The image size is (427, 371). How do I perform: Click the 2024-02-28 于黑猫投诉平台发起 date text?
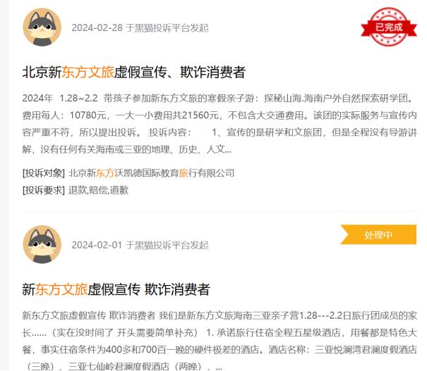click(x=140, y=27)
